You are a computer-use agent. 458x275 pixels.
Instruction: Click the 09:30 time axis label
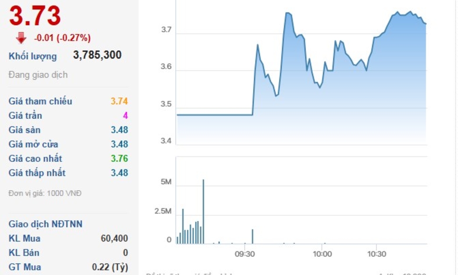click(x=245, y=254)
